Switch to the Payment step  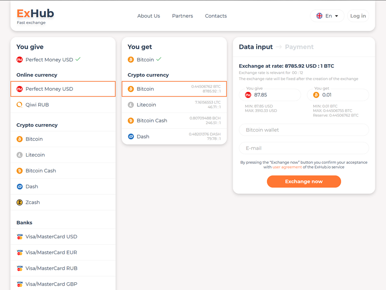click(299, 47)
